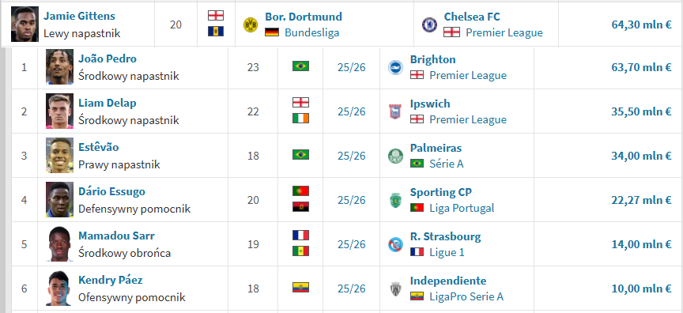
Task: Open Jamie Gittens player profile link
Action: point(79,16)
